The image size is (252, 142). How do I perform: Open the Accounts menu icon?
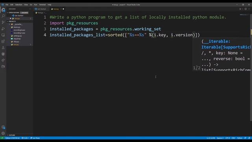point(3,127)
